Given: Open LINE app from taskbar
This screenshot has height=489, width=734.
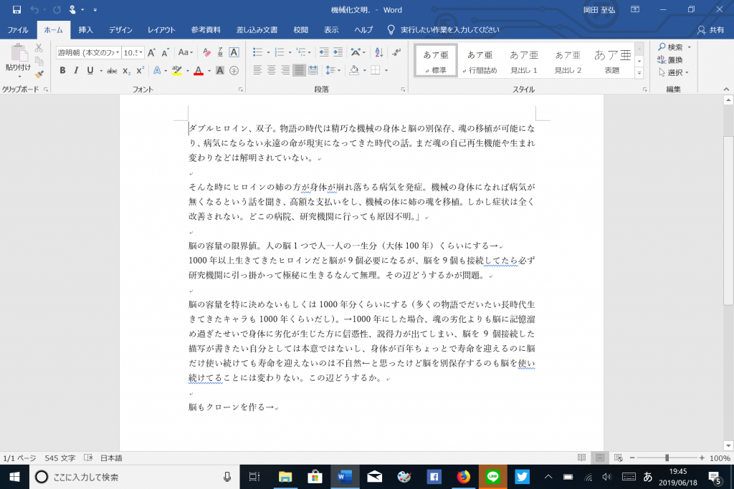Looking at the screenshot, I should [492, 477].
